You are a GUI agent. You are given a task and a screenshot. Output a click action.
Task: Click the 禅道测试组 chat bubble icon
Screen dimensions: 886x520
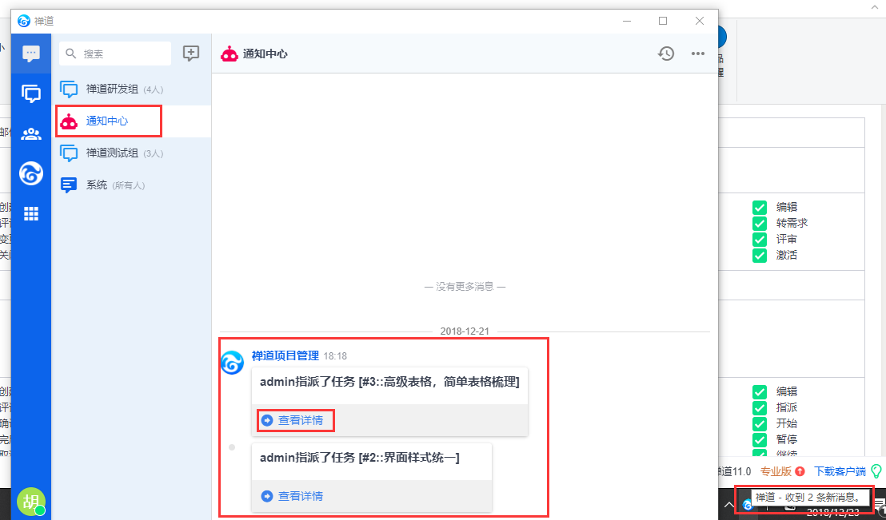pos(69,153)
